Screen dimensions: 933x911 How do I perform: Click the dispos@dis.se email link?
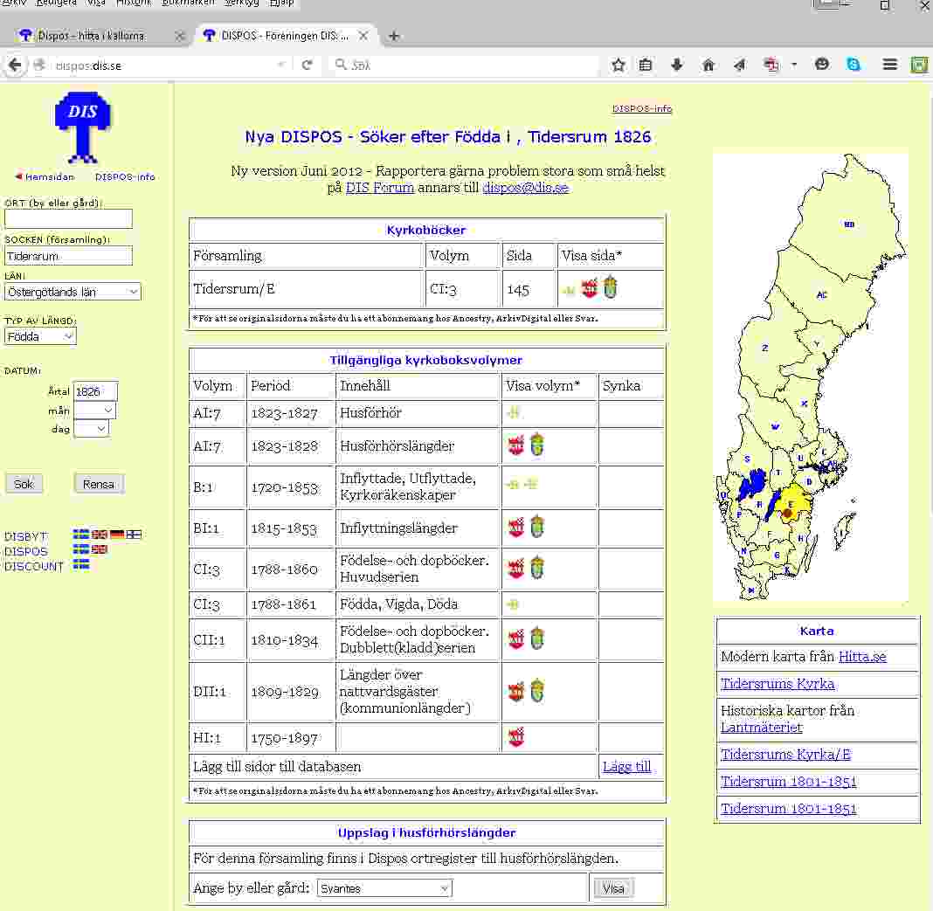point(525,188)
